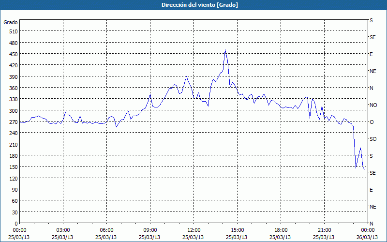Viewport: 387px width, 242px height.
Task: Click the 'S' compass label at the 180 level
Action: click(371, 156)
